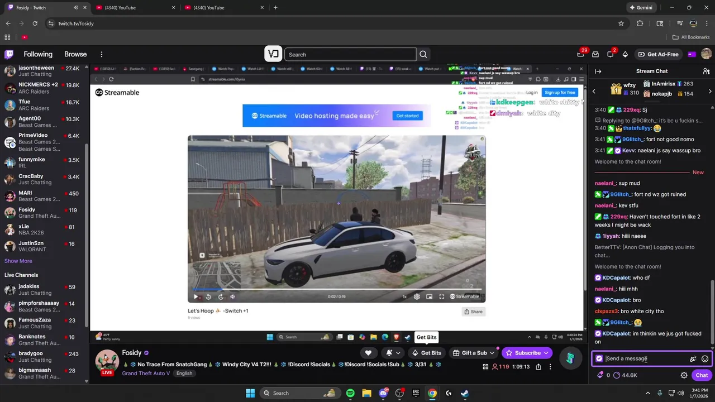Send message with the Chat button

(x=702, y=375)
